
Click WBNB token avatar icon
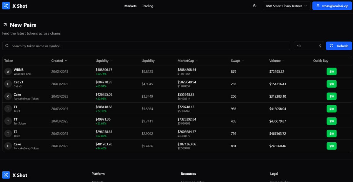pos(8,71)
